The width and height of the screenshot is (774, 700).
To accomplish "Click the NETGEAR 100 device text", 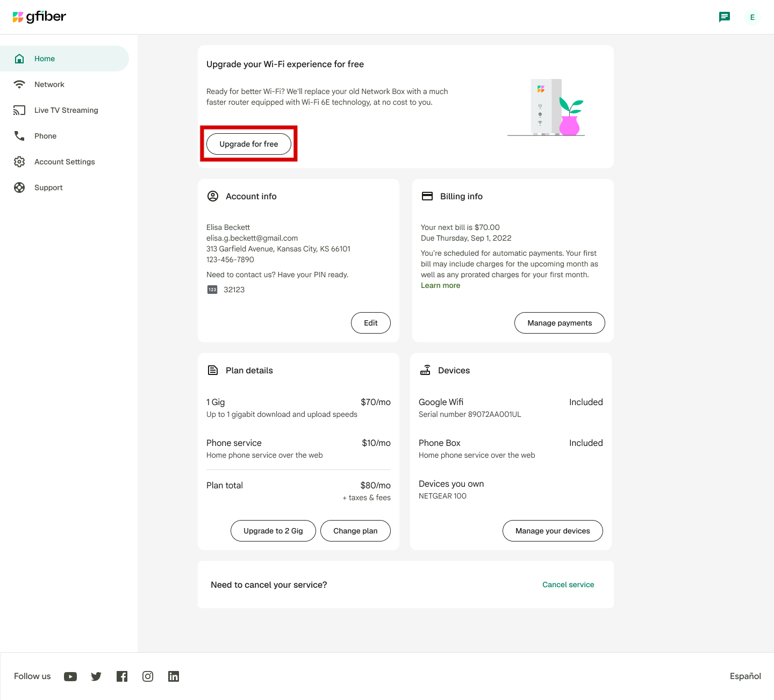I will click(442, 496).
